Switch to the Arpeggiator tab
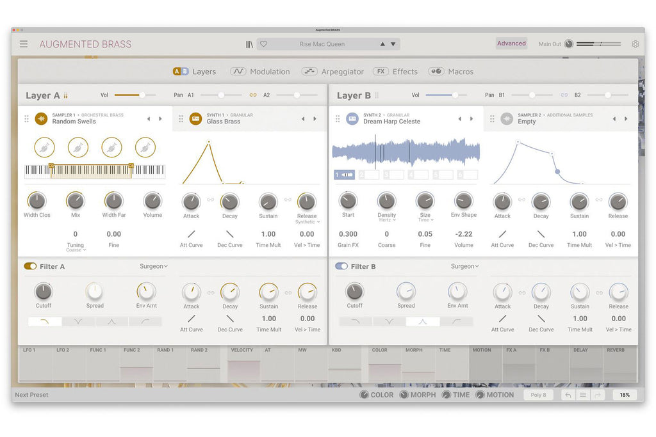The height and width of the screenshot is (437, 656). [x=332, y=72]
